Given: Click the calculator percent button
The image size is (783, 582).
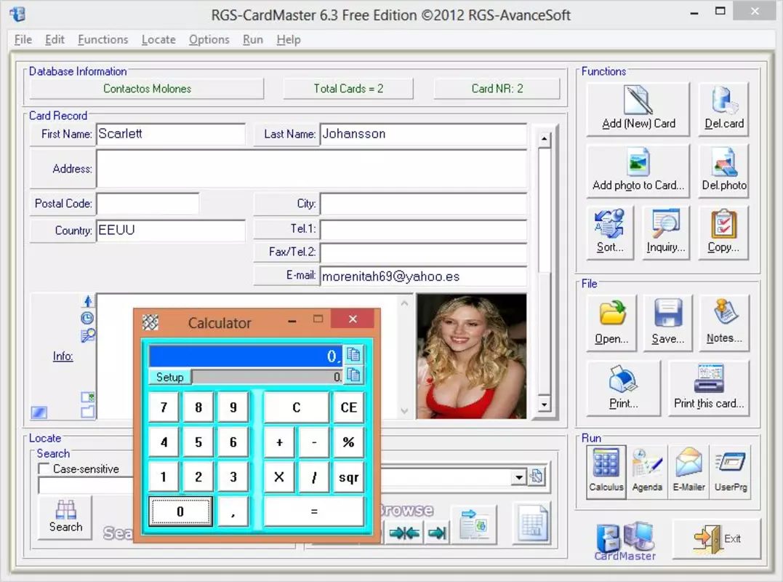Looking at the screenshot, I should pos(348,442).
